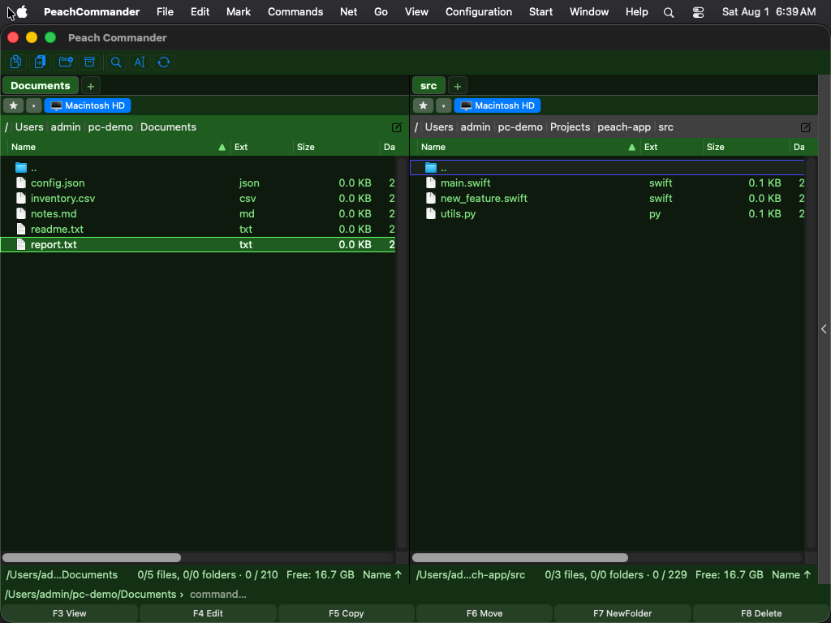Sort left panel by Ext column
The image size is (831, 623).
(261, 147)
